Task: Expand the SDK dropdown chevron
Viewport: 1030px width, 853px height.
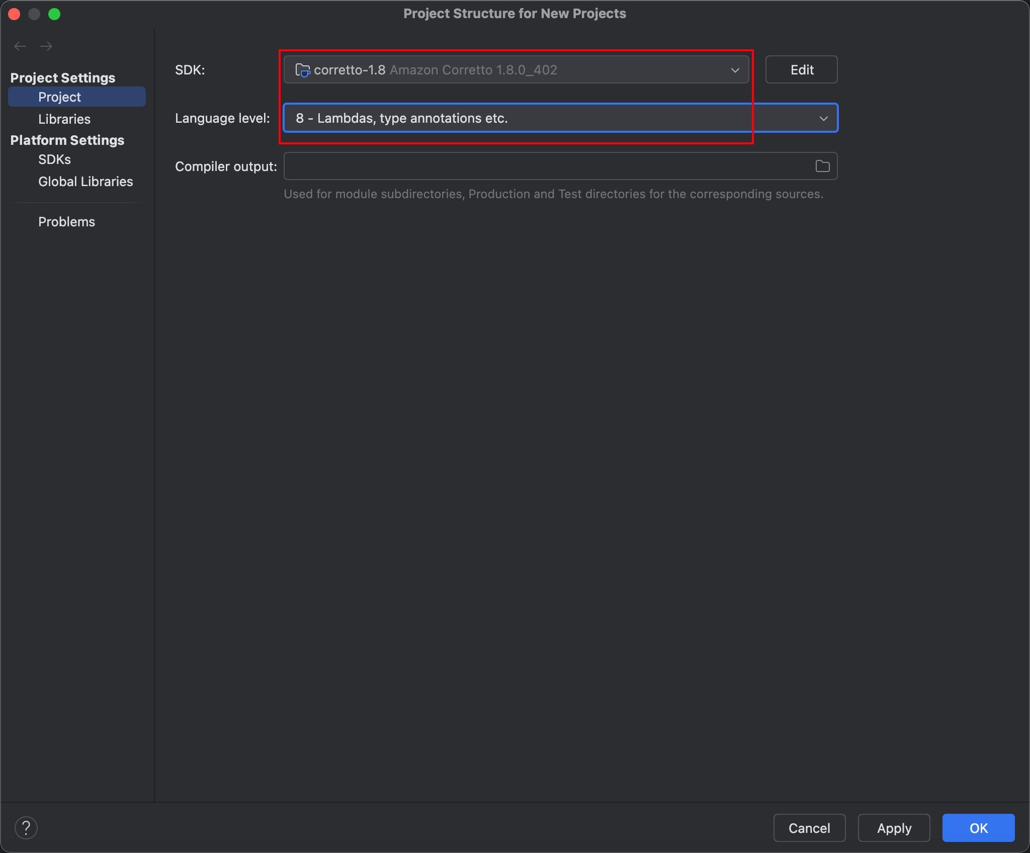Action: 735,70
